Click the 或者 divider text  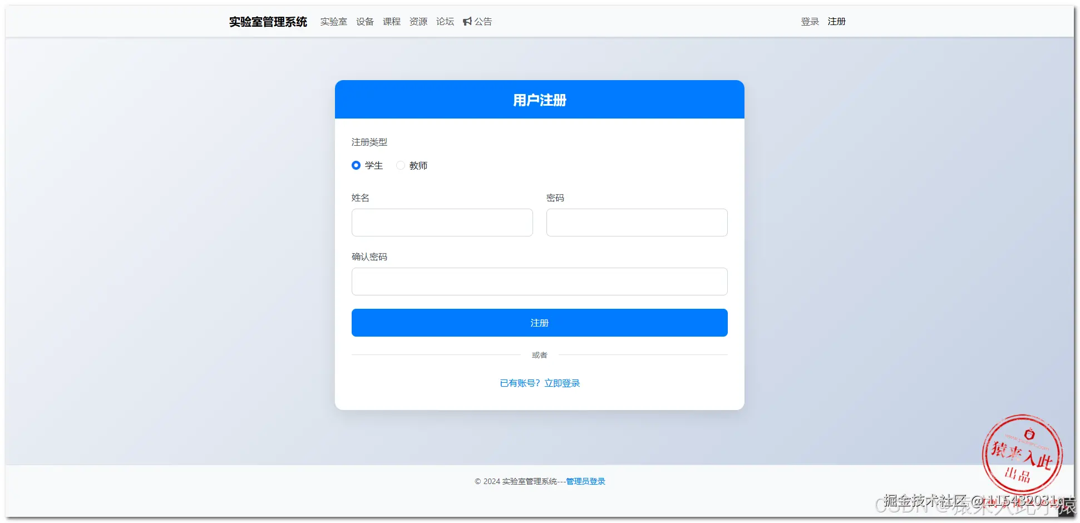[x=539, y=355]
